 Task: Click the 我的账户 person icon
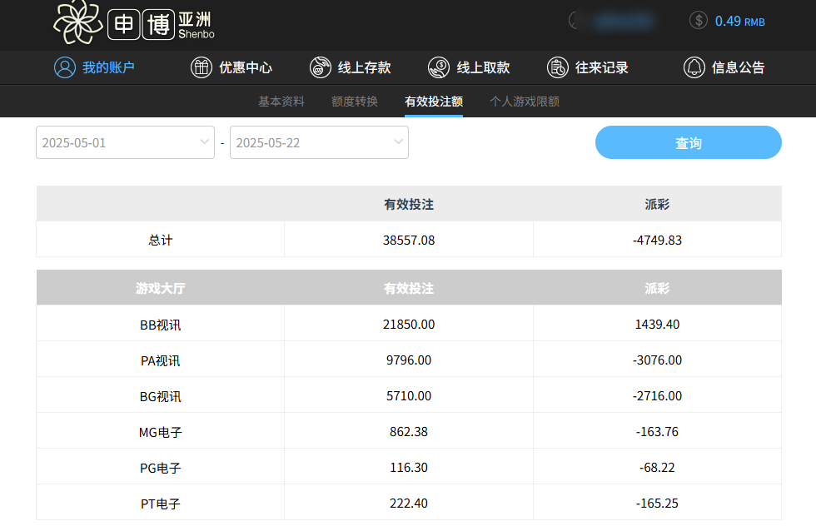coord(65,67)
